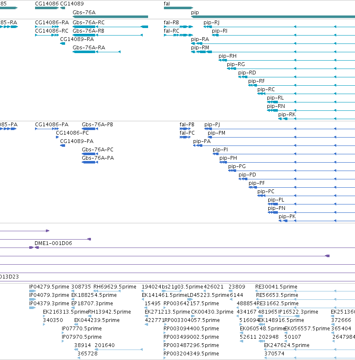355x360 pixels.
Task: Click transcript Gbs-76A-RA
Action: click(x=89, y=48)
